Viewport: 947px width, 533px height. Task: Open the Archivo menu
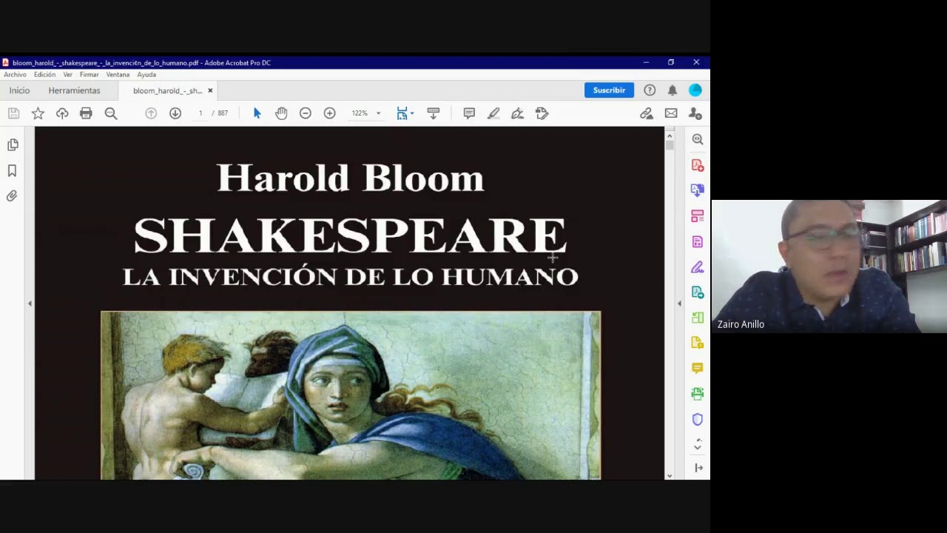[15, 75]
